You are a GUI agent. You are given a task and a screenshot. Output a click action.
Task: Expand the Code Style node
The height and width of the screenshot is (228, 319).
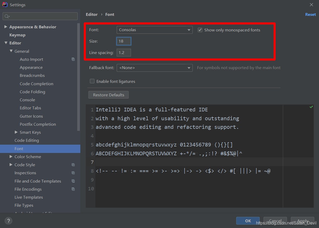pyautogui.click(x=11, y=165)
